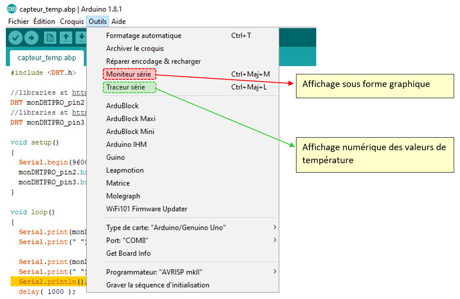Click the Arduino logo in title bar
This screenshot has width=460, height=299.
coord(12,9)
